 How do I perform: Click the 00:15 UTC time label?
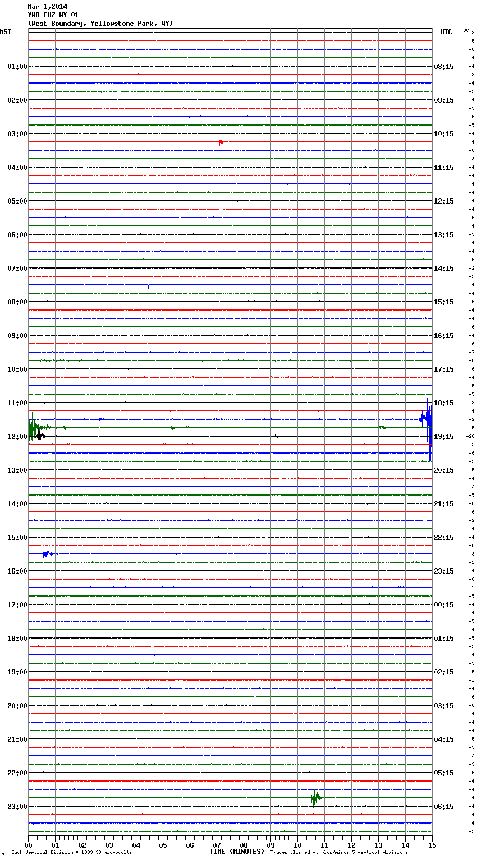pyautogui.click(x=444, y=605)
